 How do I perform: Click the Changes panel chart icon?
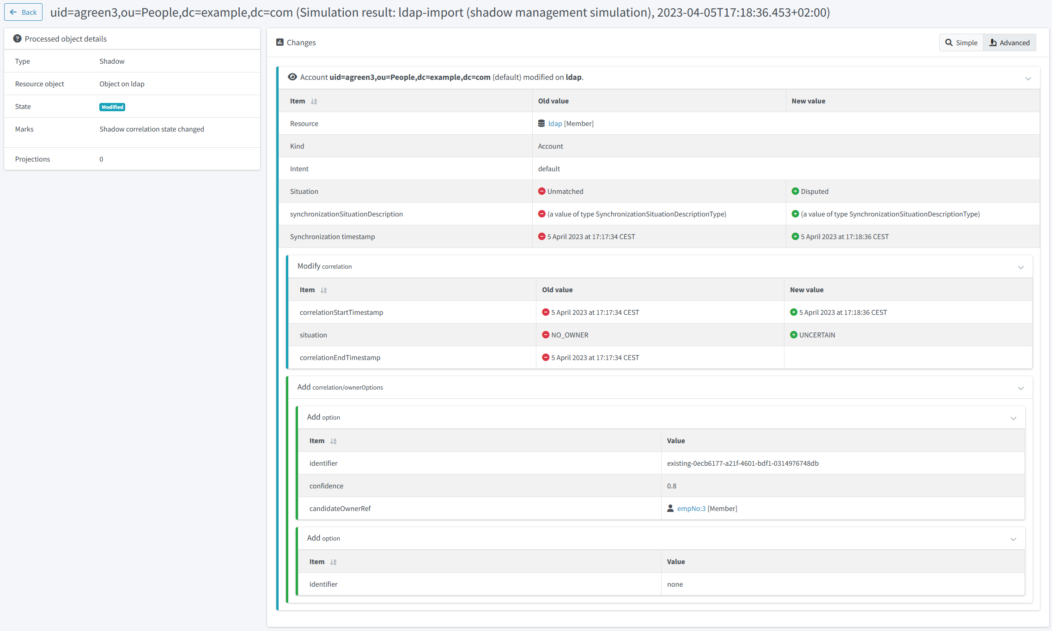280,42
